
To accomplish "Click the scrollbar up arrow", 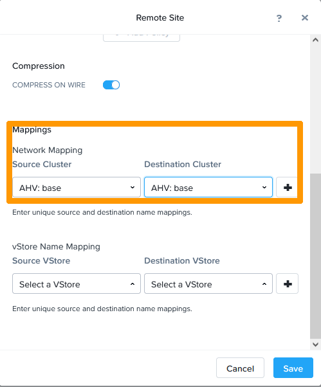I will [x=315, y=40].
